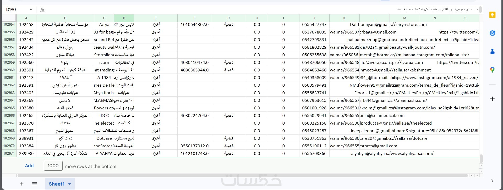
Task: Click cell with number 3550137012.0
Action: (195, 146)
